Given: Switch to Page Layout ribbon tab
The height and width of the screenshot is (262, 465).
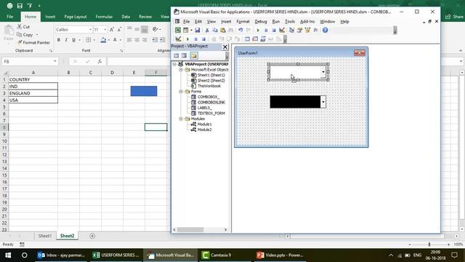Looking at the screenshot, I should 76,17.
